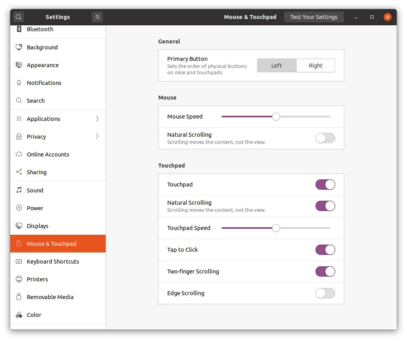Image resolution: width=407 pixels, height=341 pixels.
Task: Switch to Notifications panel
Action: pyautogui.click(x=58, y=83)
